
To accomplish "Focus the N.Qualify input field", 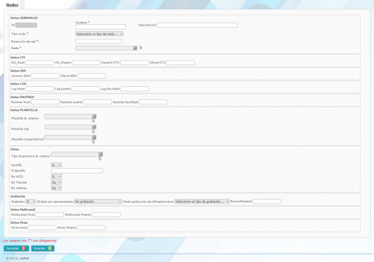I will click(77, 171).
